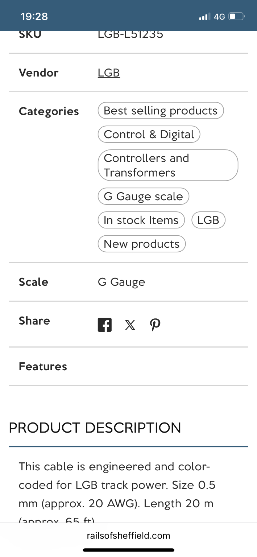Tap the cellular signal bars icon
Screen dimensions: 257x557
tap(204, 17)
